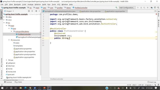The width and height of the screenshot is (160, 90).
Task: Click the Collapse All icon in Project panel
Action: click(32, 11)
